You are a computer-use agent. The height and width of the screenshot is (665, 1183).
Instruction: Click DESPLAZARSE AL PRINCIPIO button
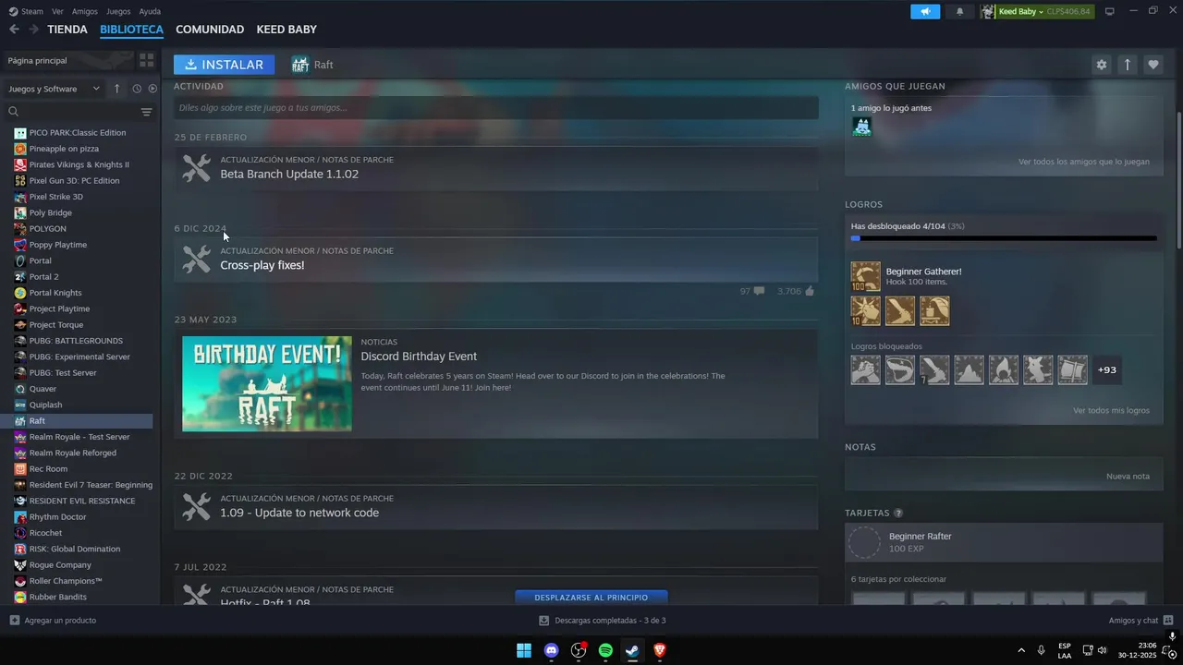591,598
